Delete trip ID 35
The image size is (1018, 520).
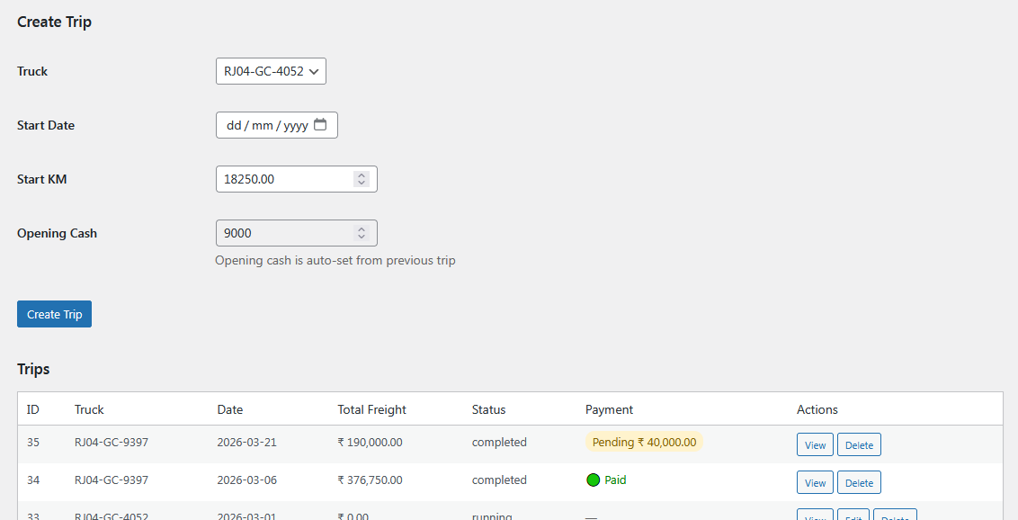pyautogui.click(x=859, y=444)
